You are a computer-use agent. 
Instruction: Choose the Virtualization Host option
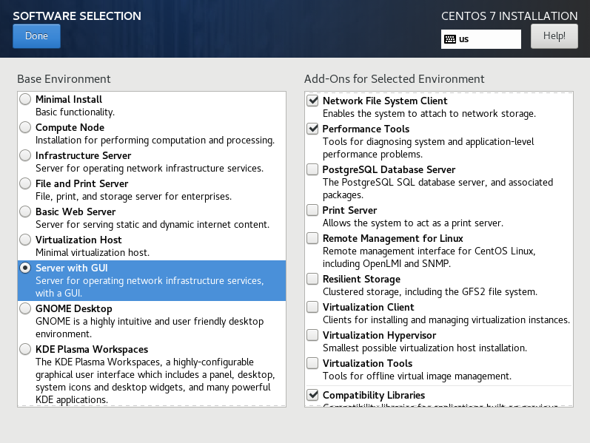pos(26,240)
